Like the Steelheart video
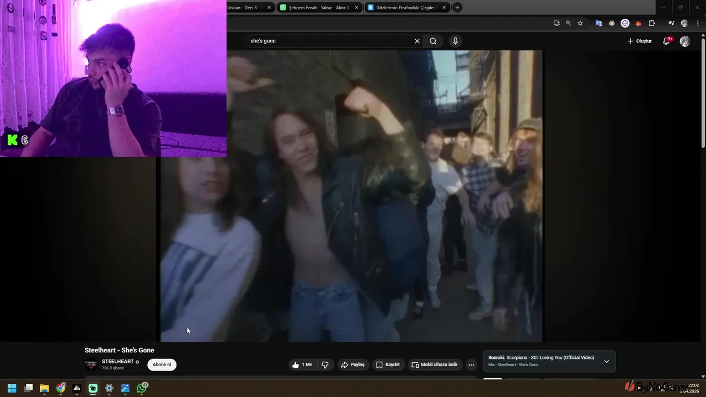The image size is (706, 397). [x=302, y=364]
